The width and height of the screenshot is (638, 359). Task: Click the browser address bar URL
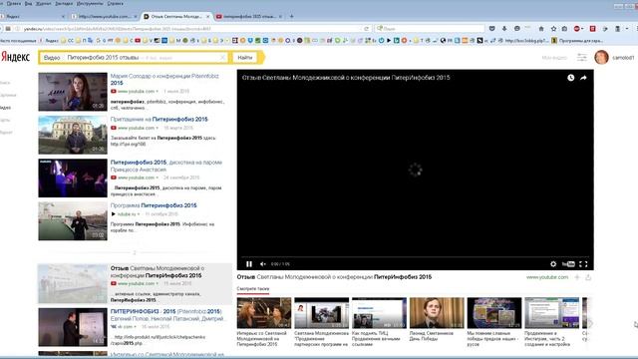pos(118,29)
